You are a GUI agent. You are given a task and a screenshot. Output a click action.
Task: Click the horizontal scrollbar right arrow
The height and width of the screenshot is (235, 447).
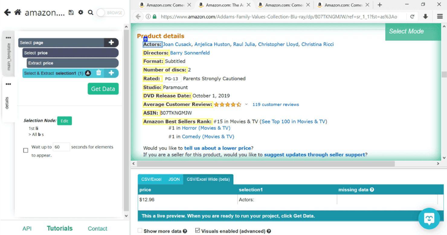[438, 164]
